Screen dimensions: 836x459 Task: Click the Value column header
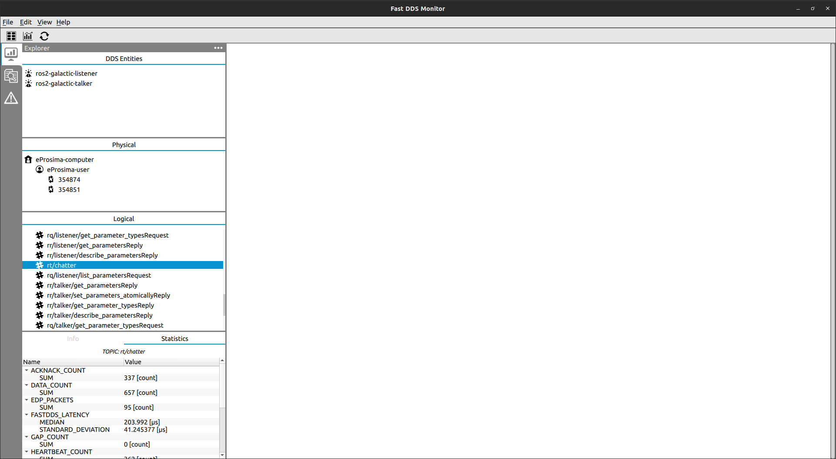click(171, 362)
